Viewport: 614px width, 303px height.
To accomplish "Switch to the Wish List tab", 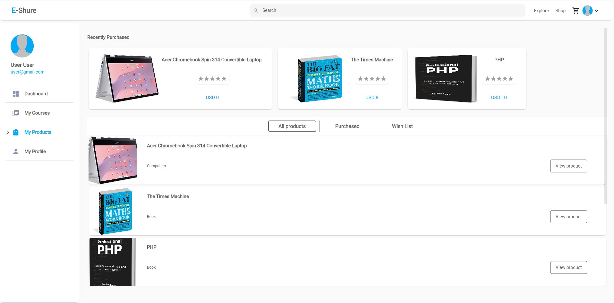I will click(x=402, y=126).
